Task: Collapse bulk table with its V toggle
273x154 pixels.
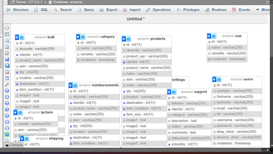Action: (17, 37)
